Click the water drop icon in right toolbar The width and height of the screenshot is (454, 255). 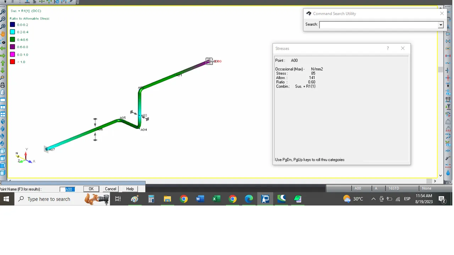[448, 172]
